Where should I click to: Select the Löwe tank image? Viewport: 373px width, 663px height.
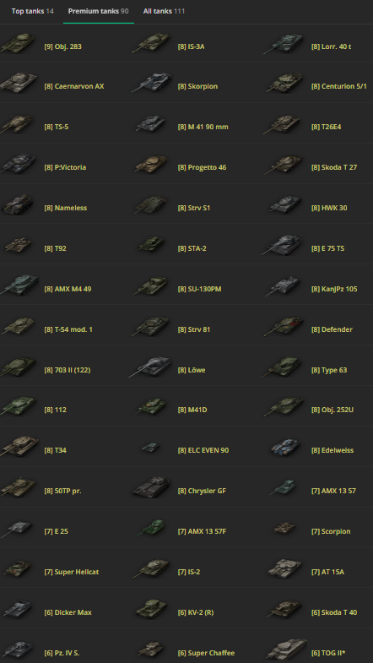(x=151, y=367)
